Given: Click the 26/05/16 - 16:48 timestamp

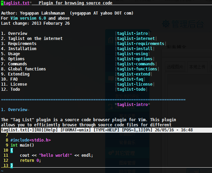Looking at the screenshot, I should tap(174, 130).
